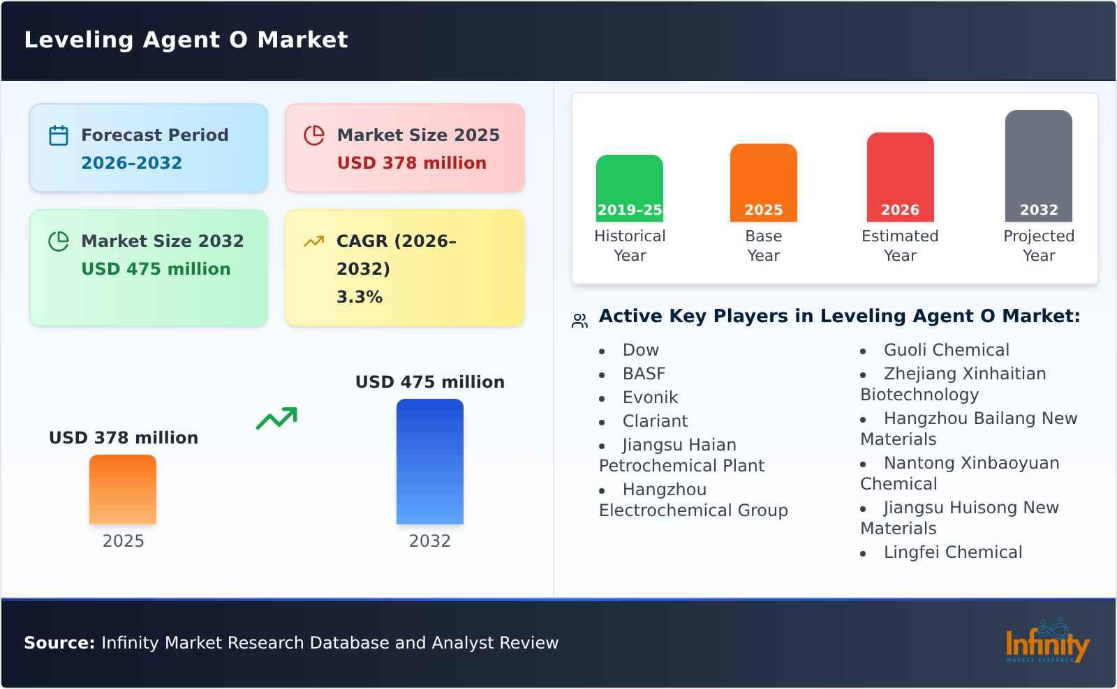Select the upward trend arrow in CAGR card
The image size is (1117, 689).
point(314,241)
